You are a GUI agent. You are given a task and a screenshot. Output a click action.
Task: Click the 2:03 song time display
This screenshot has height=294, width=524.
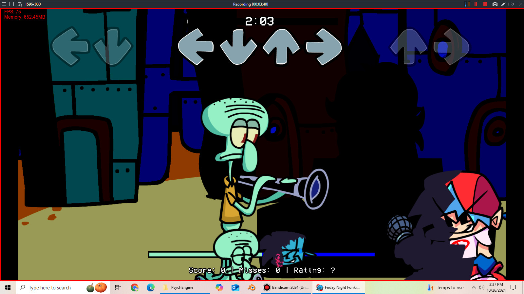click(x=259, y=21)
